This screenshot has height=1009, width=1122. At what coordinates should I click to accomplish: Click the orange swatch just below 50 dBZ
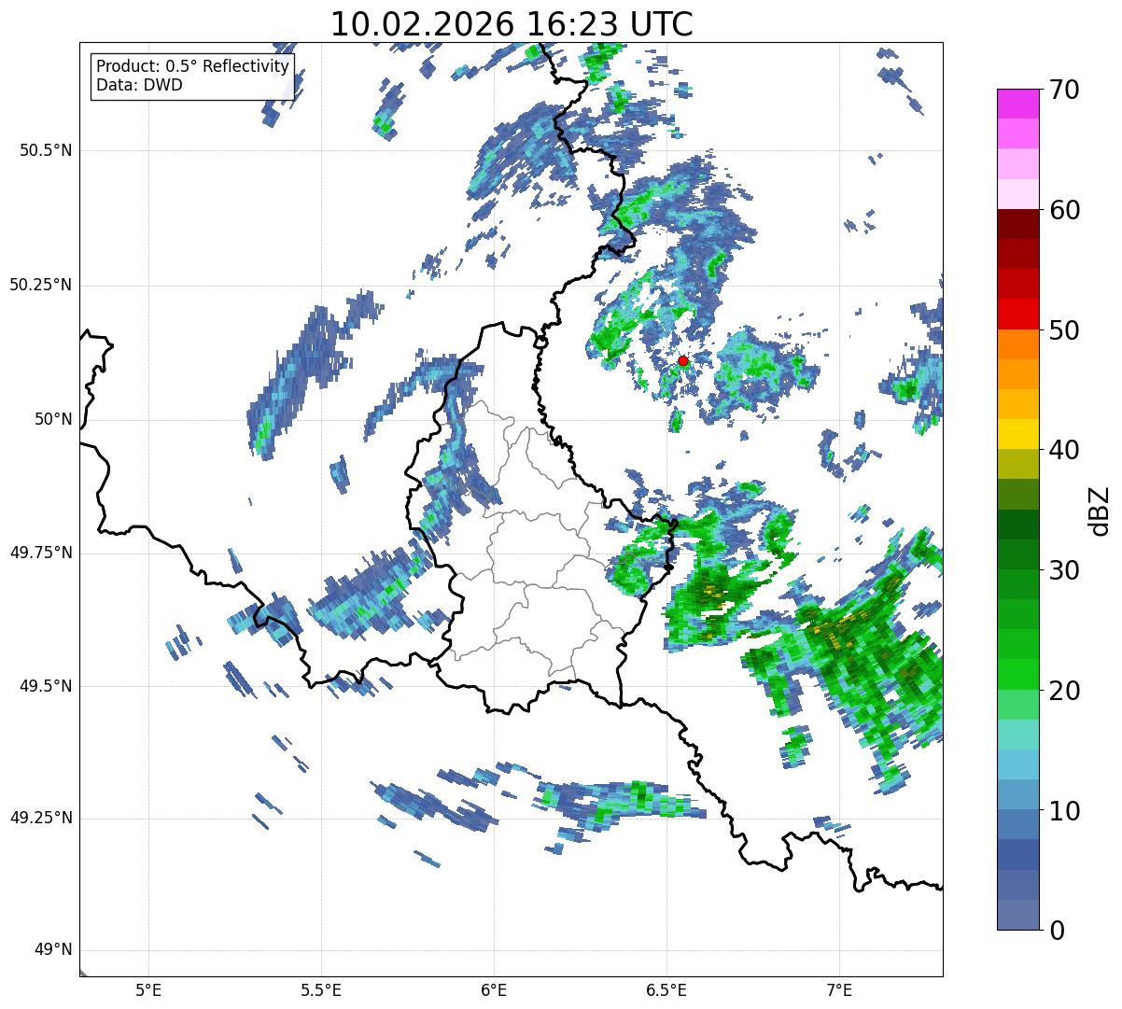[1017, 344]
